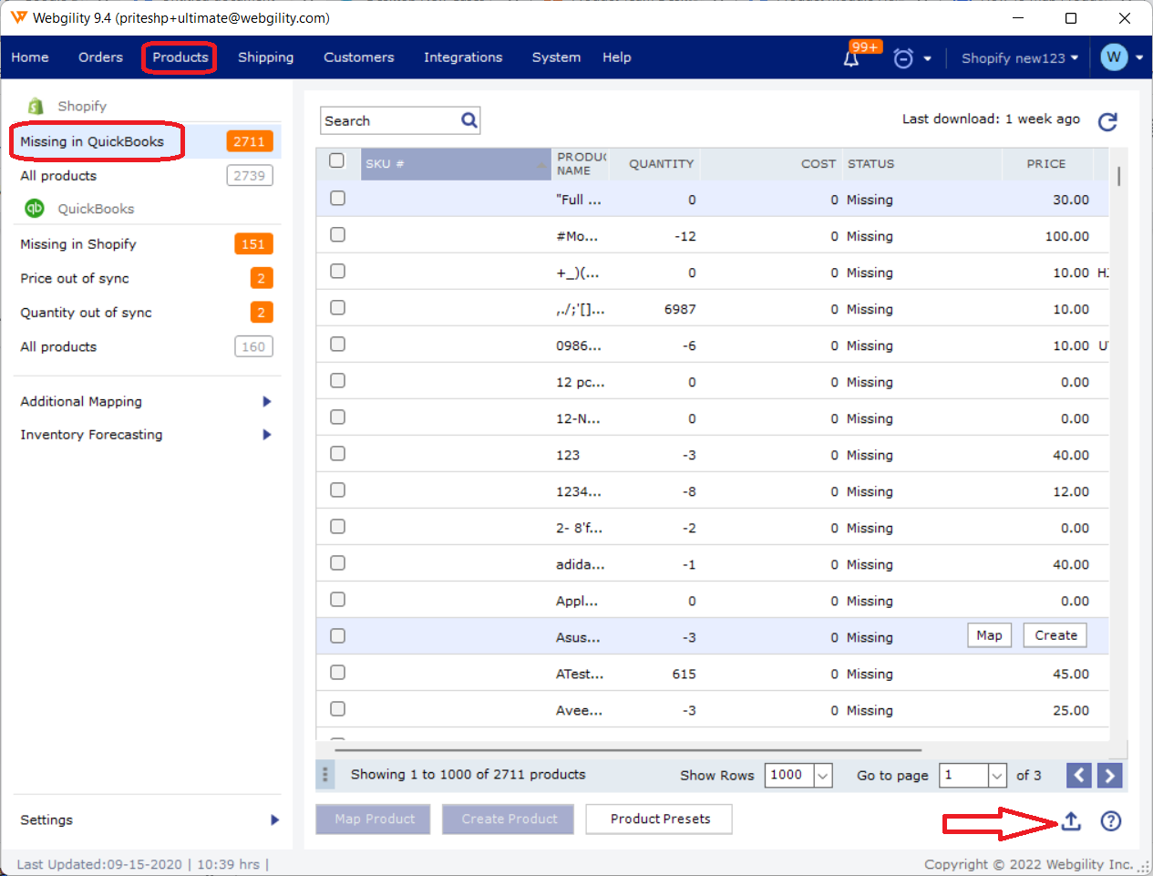Check the row for 0986... product
The width and height of the screenshot is (1153, 876).
337,344
